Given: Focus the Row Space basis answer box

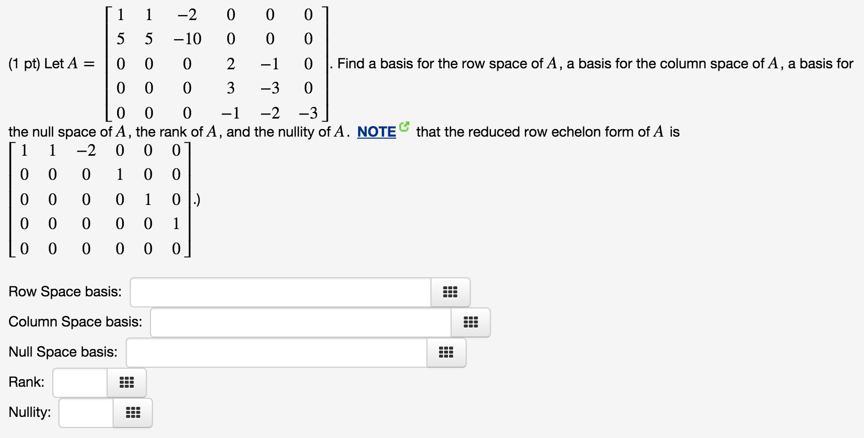Looking at the screenshot, I should [x=281, y=292].
